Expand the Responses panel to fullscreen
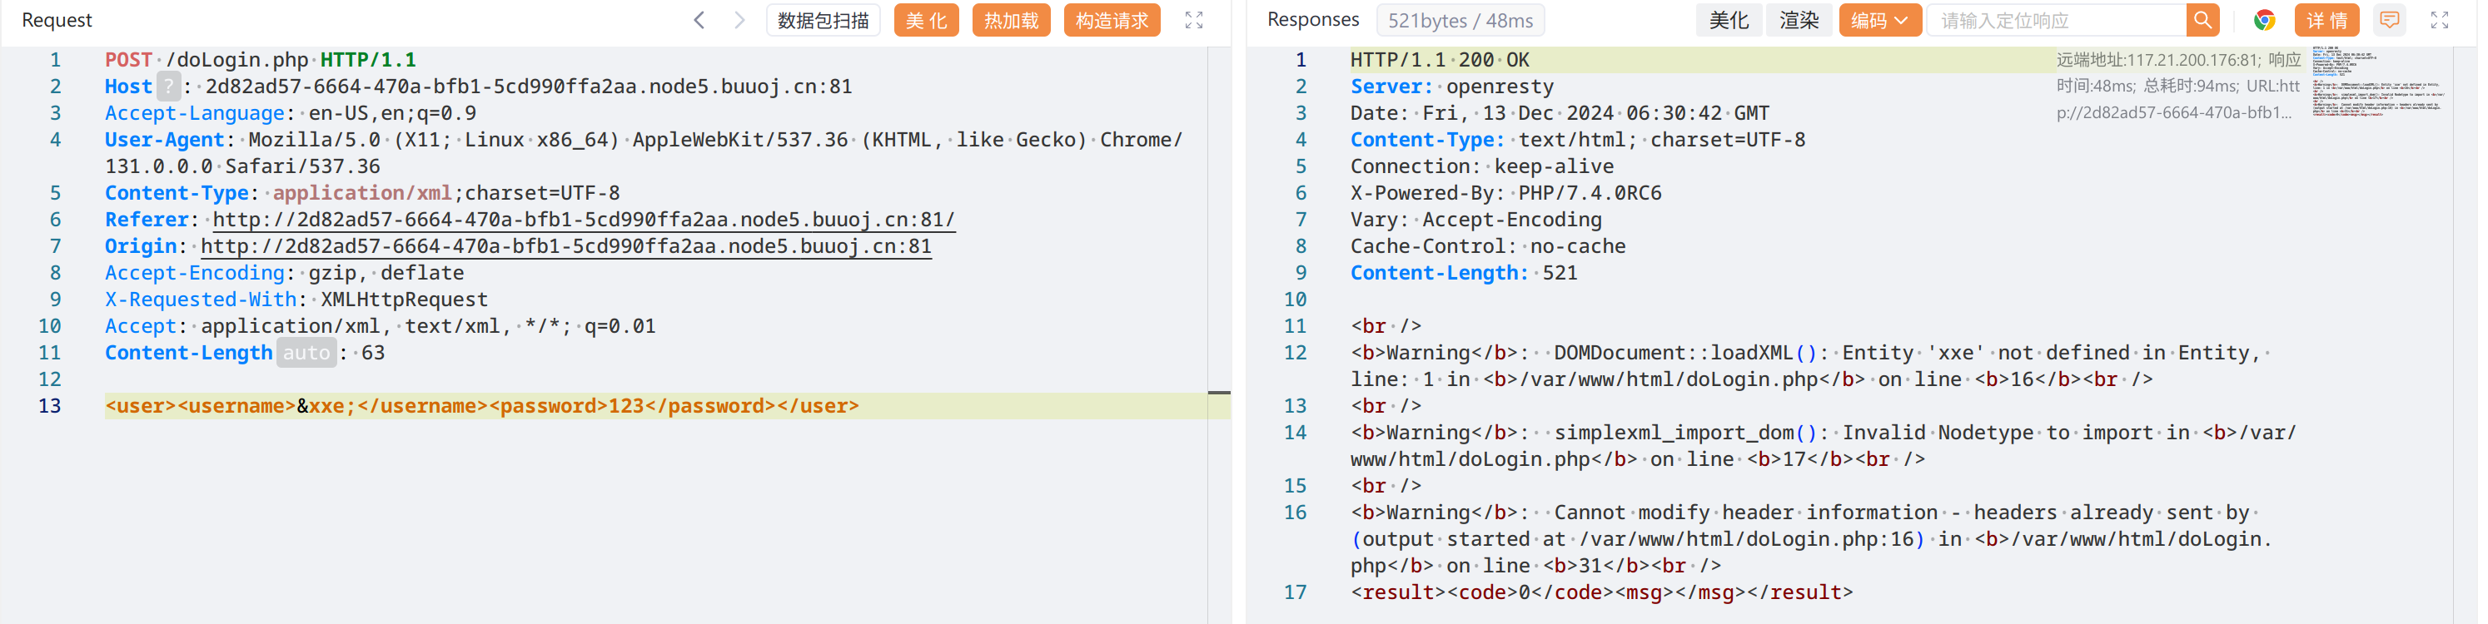2488x624 pixels. [2440, 20]
